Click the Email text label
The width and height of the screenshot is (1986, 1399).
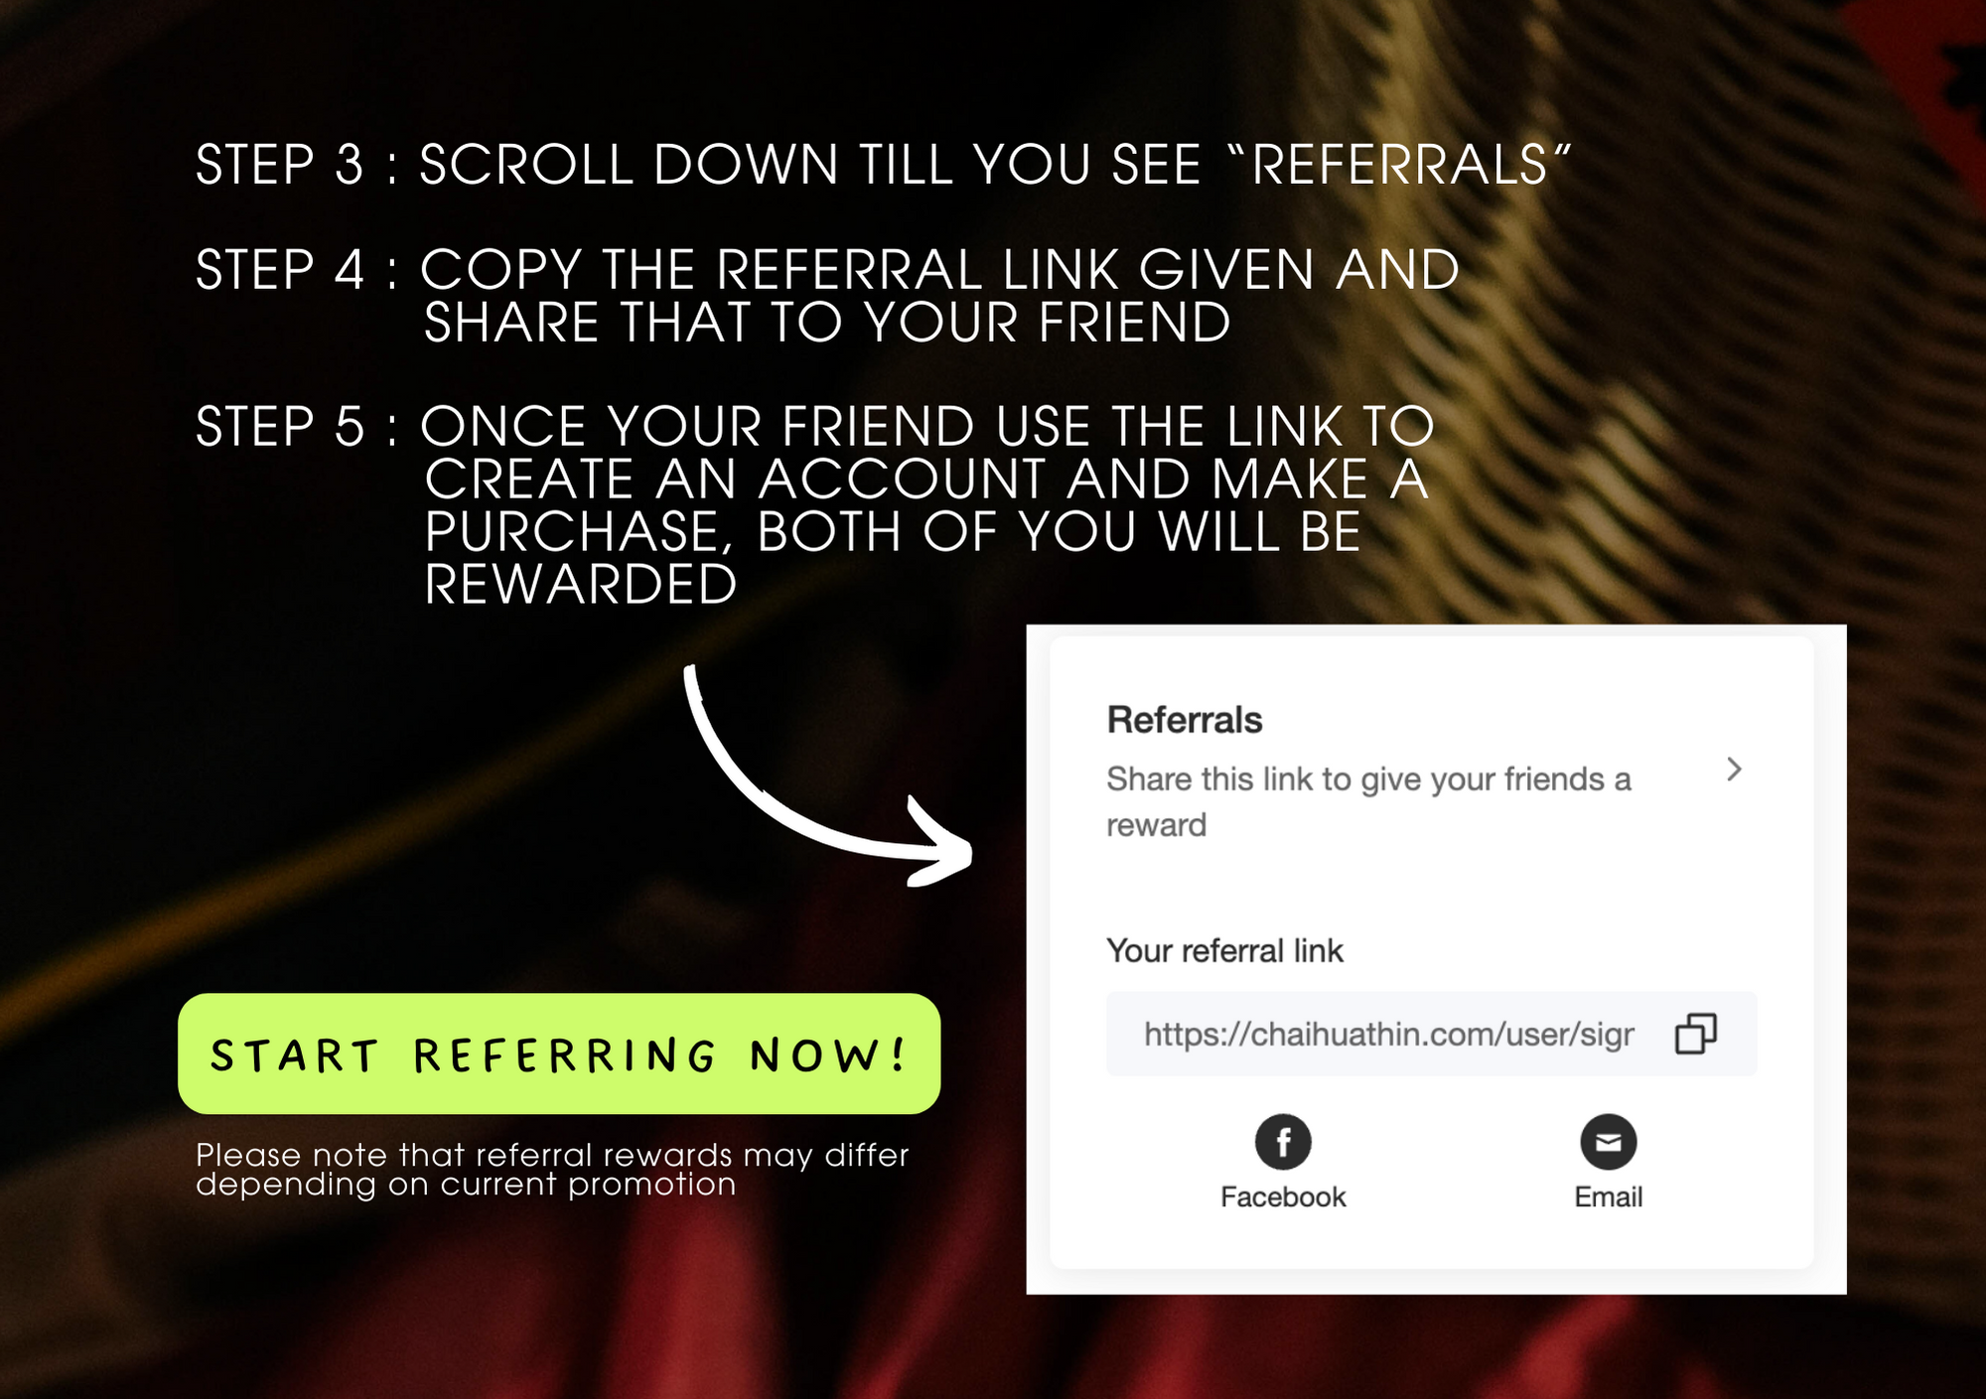[x=1609, y=1197]
